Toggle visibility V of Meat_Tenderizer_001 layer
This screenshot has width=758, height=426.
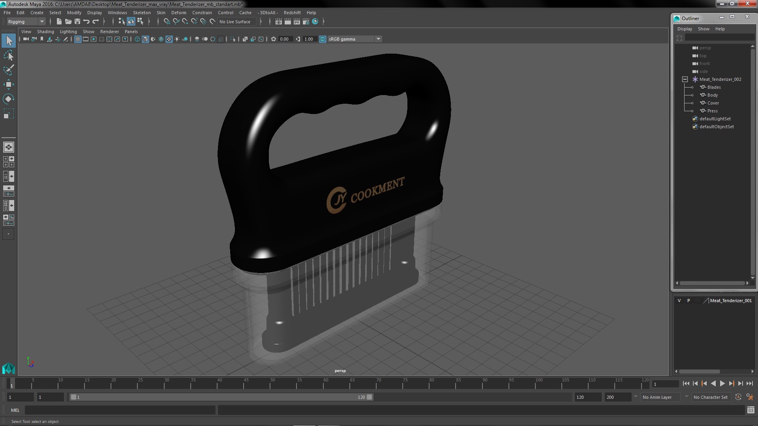(679, 301)
